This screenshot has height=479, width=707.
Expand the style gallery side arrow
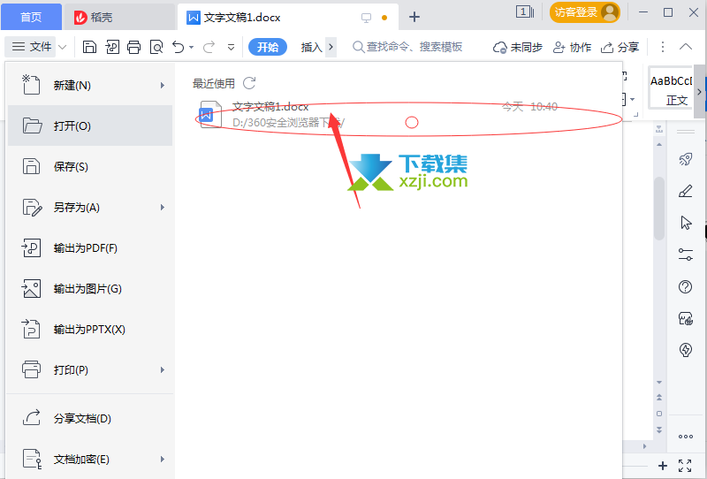point(699,92)
